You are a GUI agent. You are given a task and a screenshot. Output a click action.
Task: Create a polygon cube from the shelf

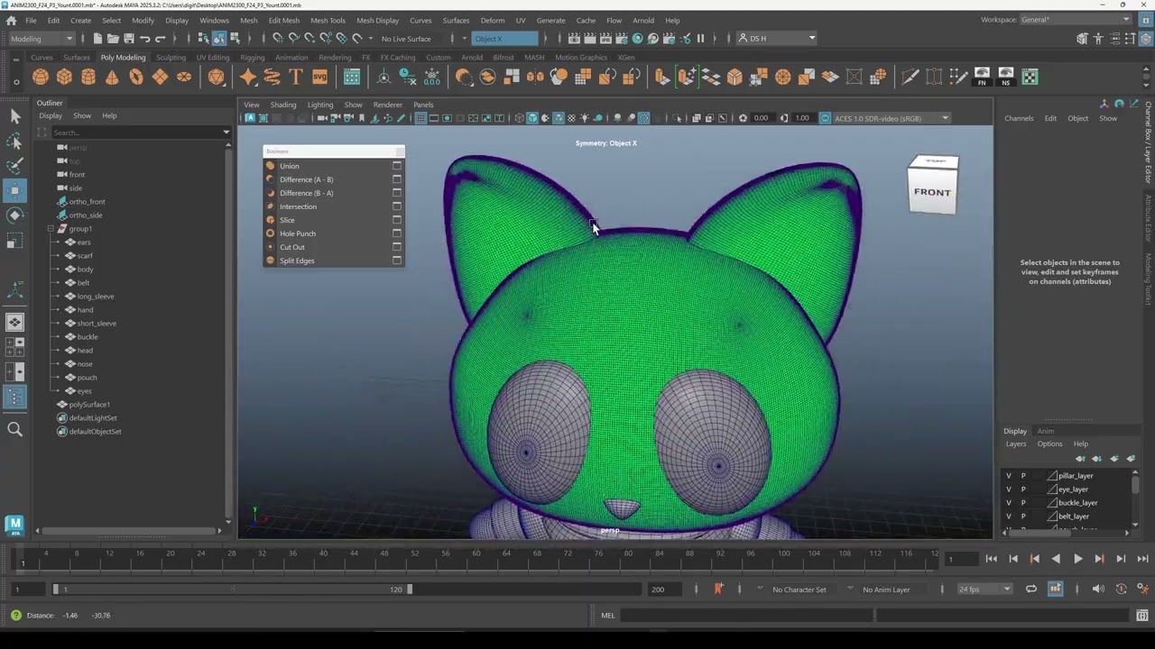[64, 78]
